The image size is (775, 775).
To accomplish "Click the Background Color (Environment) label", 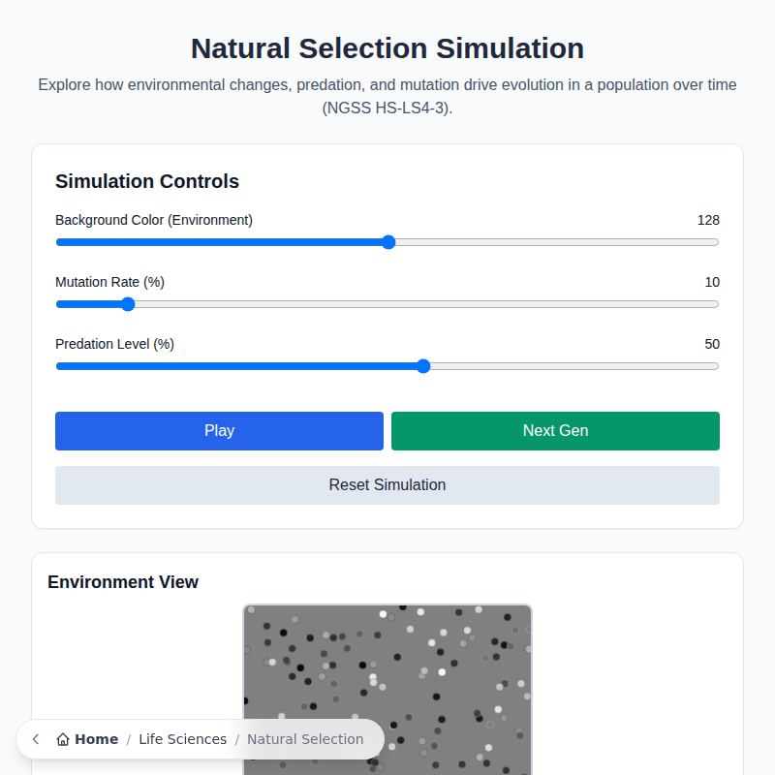I will (153, 220).
